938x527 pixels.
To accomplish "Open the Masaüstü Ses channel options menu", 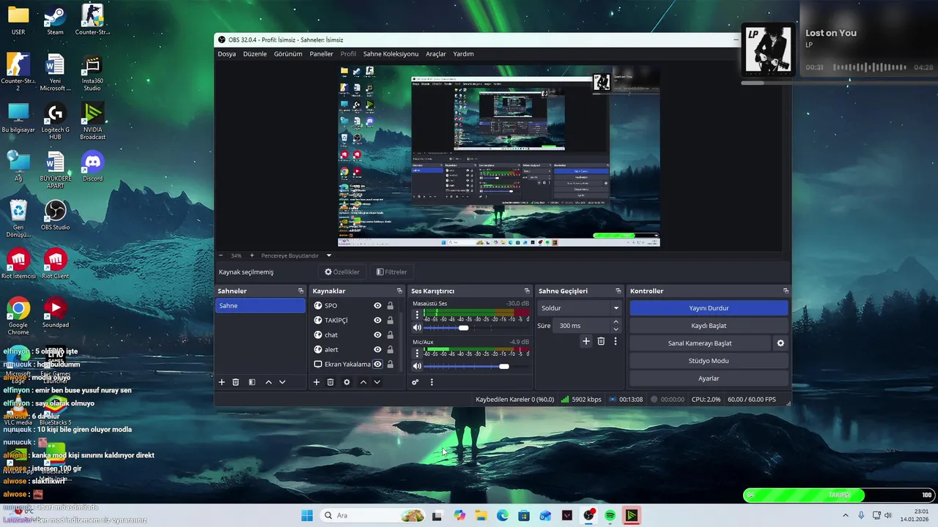I will (417, 315).
